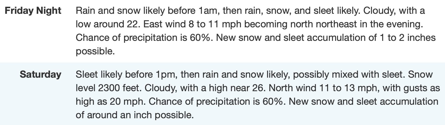Click the Friday Night period label
The height and width of the screenshot is (125, 445).
click(33, 11)
